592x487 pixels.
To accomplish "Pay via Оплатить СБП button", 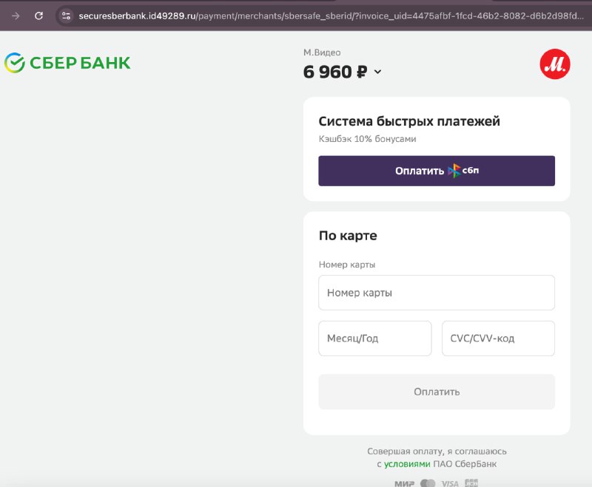I will tap(437, 171).
